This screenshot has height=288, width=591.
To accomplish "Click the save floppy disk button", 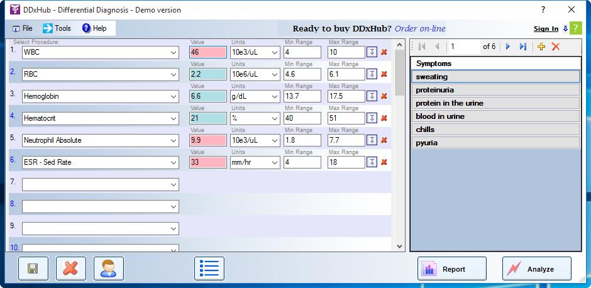I will pos(33,269).
